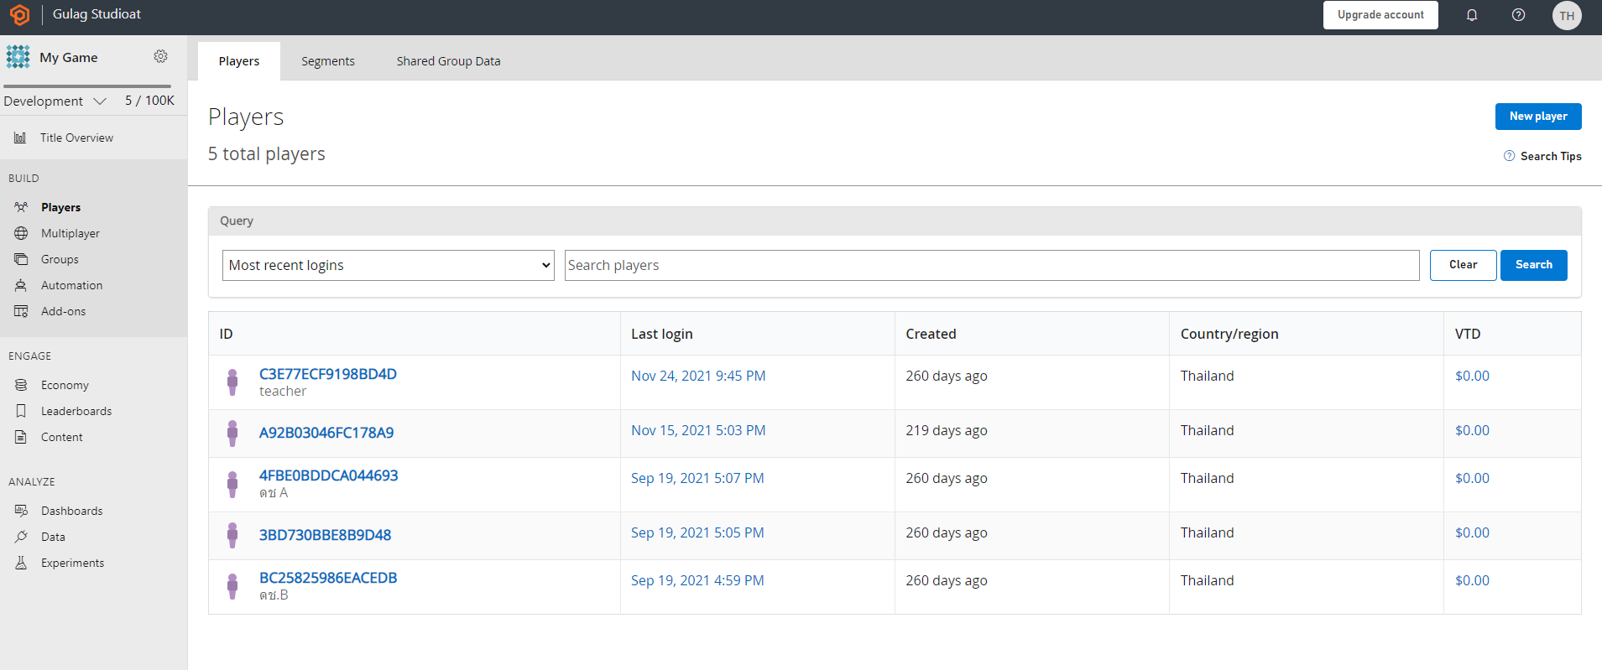Open the notifications bell icon
1602x670 pixels.
tap(1471, 15)
